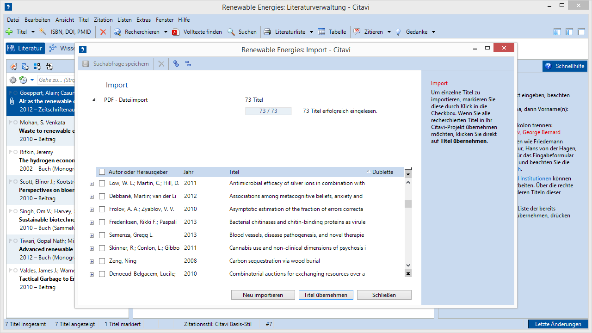Image resolution: width=592 pixels, height=333 pixels.
Task: Click the import list vertical scrollbar thumb
Action: (408, 204)
